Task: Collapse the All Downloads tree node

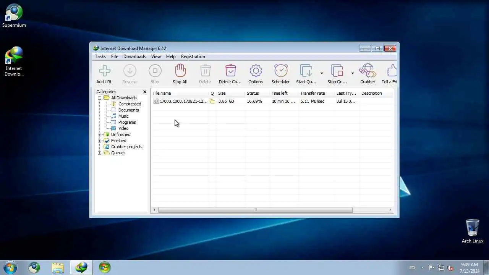Action: (100, 98)
